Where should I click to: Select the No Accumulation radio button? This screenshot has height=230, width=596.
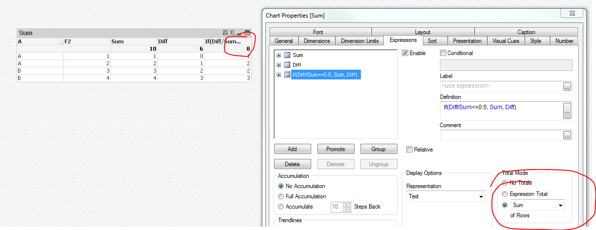[x=280, y=186]
